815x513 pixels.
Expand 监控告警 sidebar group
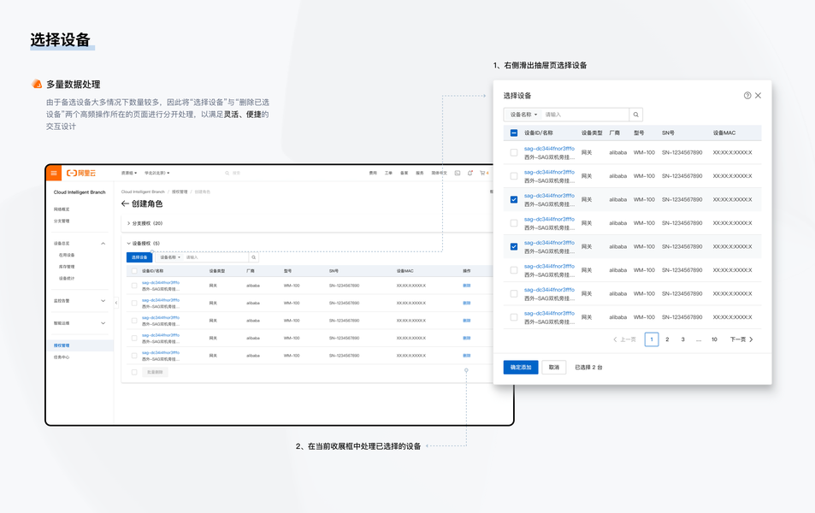click(x=103, y=301)
